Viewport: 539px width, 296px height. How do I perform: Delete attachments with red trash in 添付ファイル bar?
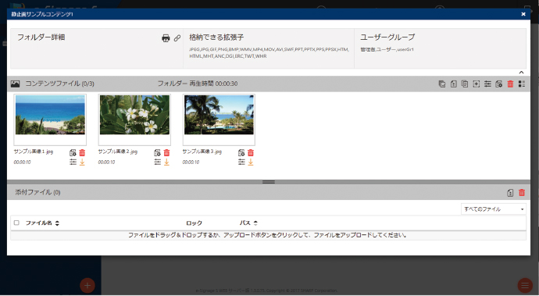(x=522, y=193)
